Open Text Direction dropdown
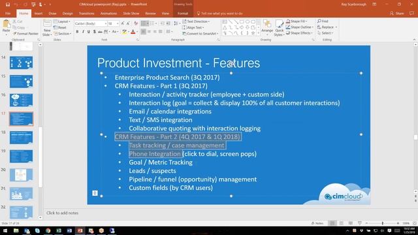 pos(196,22)
